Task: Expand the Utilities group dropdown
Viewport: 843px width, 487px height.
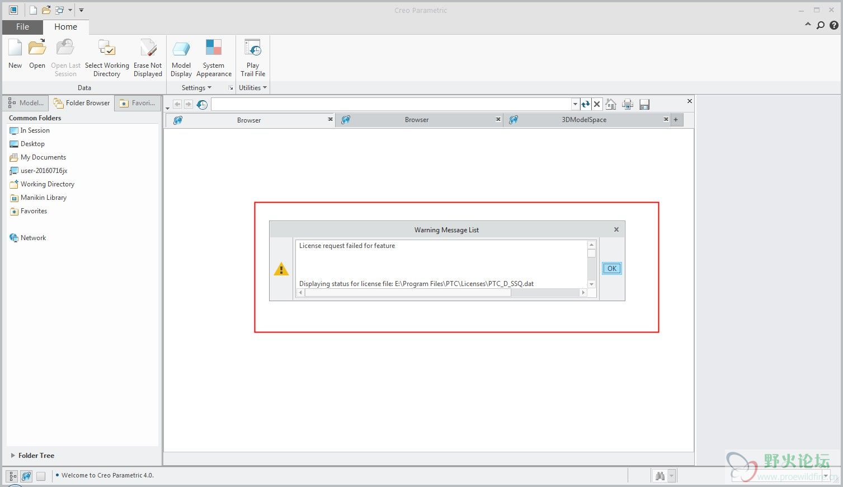Action: 252,88
